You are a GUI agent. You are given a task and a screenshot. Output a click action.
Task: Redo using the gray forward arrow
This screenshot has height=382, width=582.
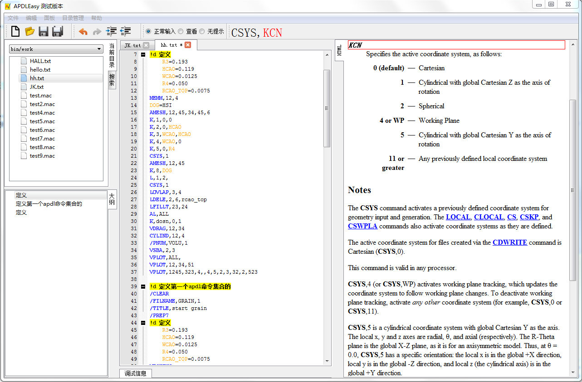point(97,31)
